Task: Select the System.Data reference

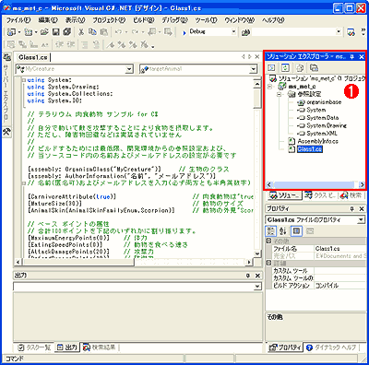Action: (318, 118)
